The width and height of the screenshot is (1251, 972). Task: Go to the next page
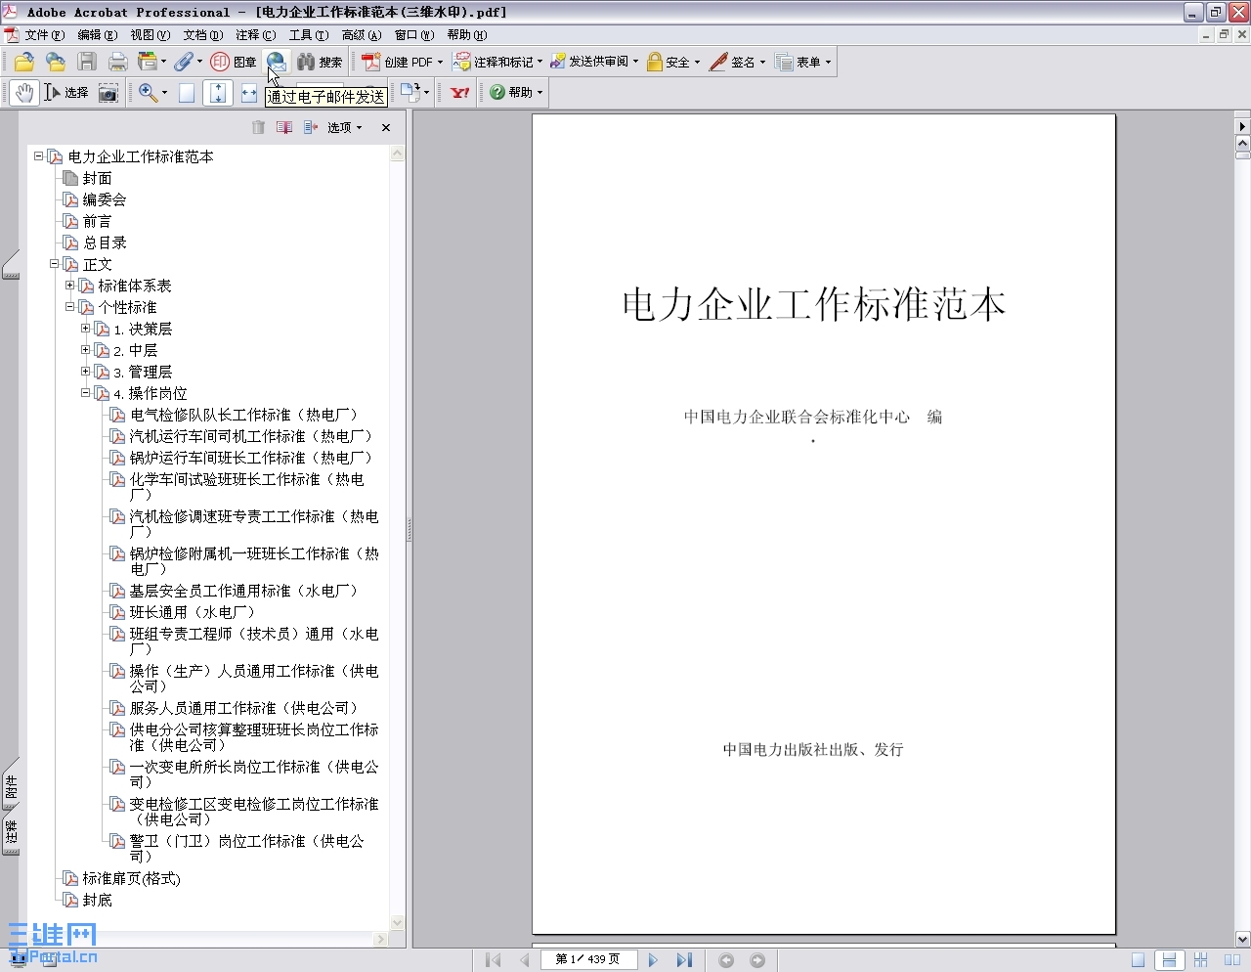point(653,960)
